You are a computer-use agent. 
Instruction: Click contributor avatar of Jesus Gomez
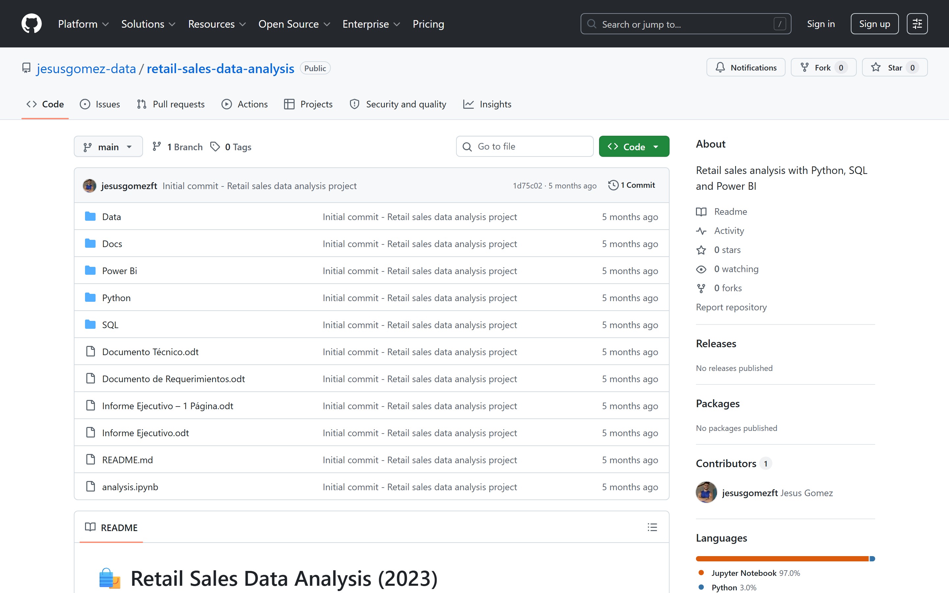706,492
